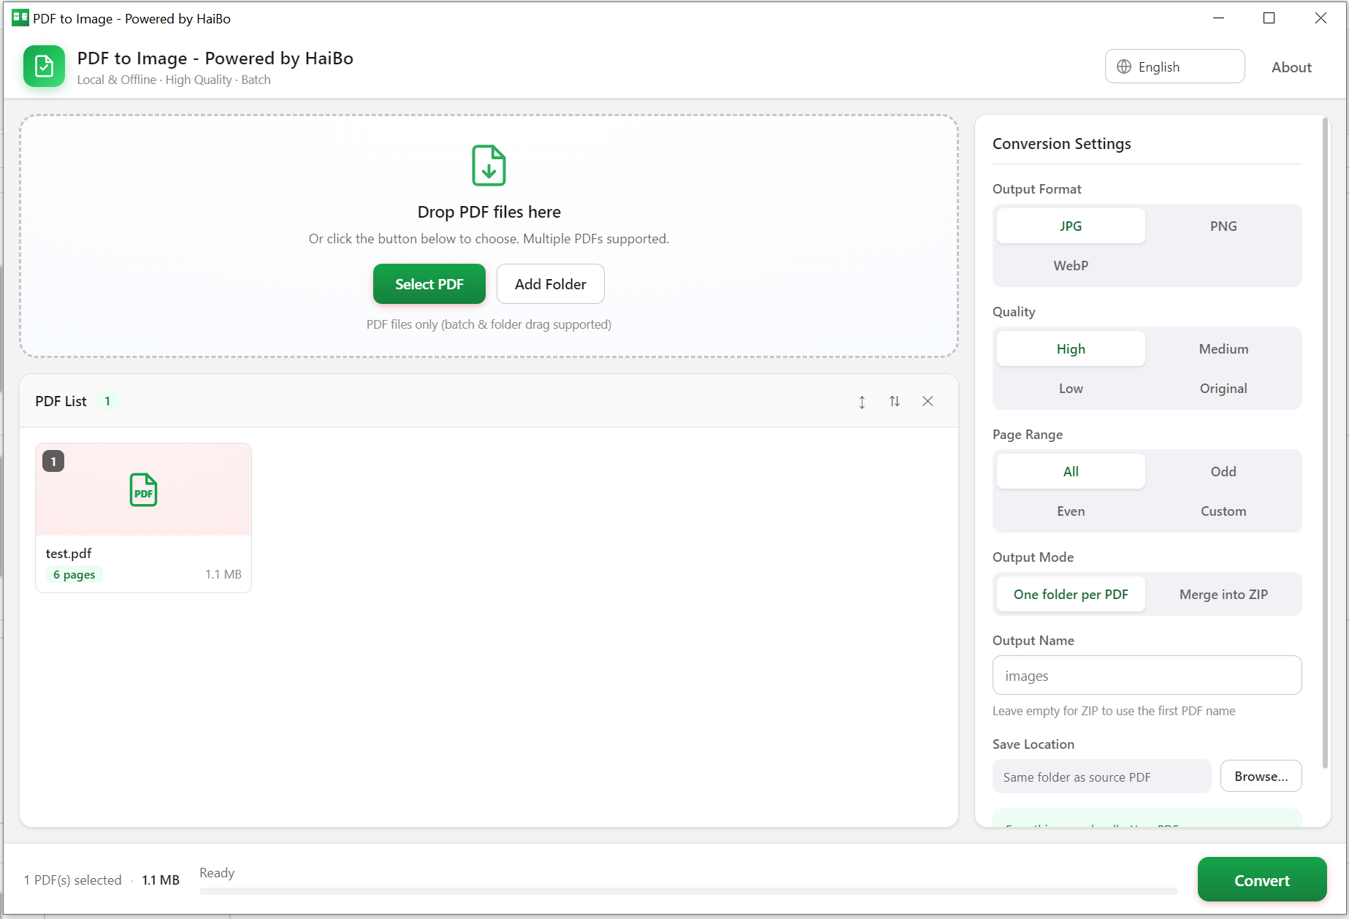Set quality to Original
Image resolution: width=1349 pixels, height=919 pixels.
(1223, 388)
